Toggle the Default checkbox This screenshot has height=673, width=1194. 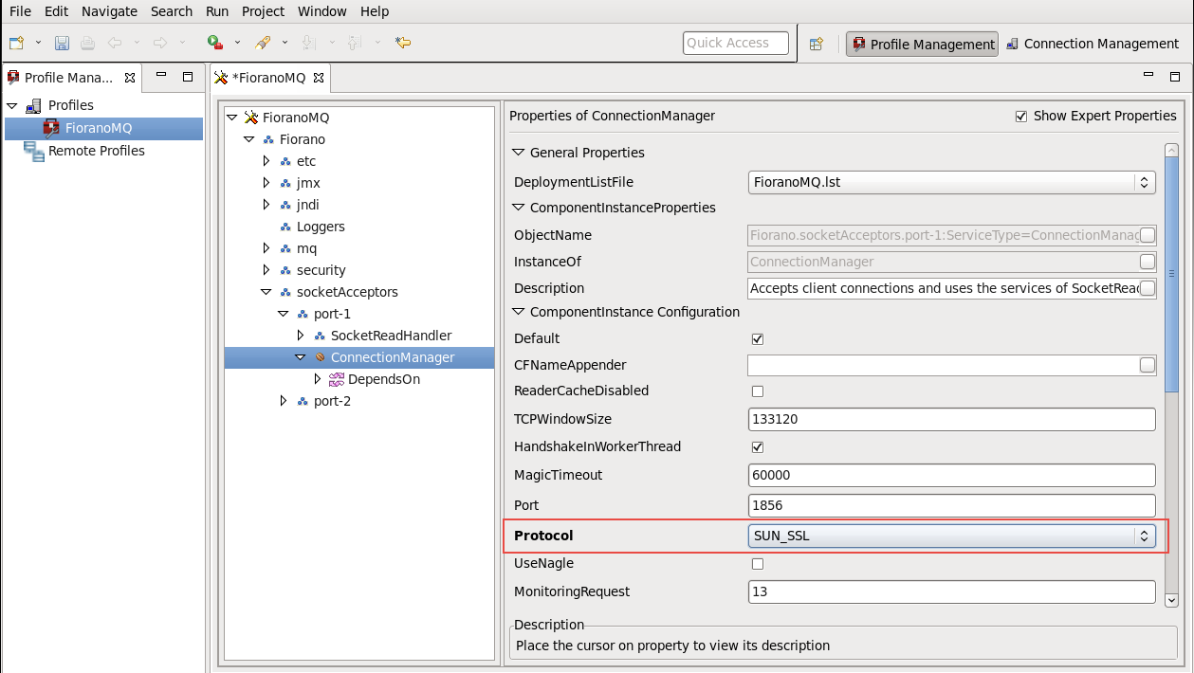pos(758,339)
